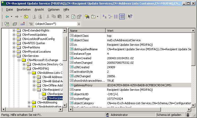Viewport: 197px width, 118px height.
Task: Expand the CN=ForestUpdates node
Action: click(14, 35)
